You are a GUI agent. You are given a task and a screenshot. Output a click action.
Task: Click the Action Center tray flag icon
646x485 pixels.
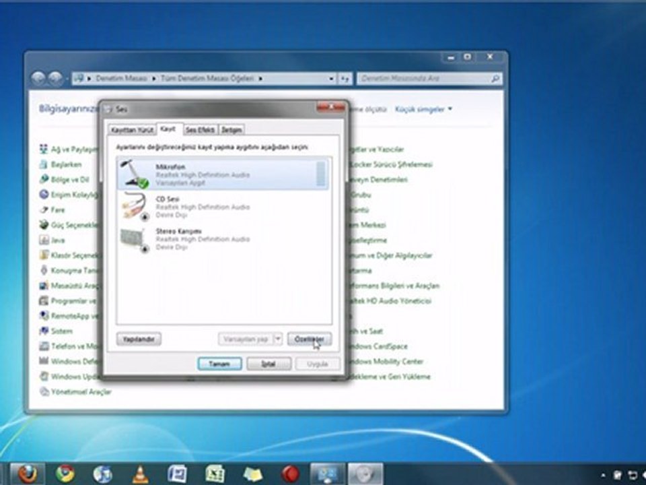click(618, 476)
